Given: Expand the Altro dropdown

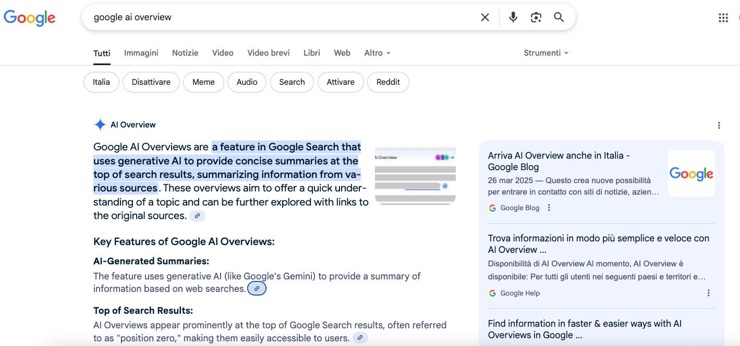Looking at the screenshot, I should (377, 53).
